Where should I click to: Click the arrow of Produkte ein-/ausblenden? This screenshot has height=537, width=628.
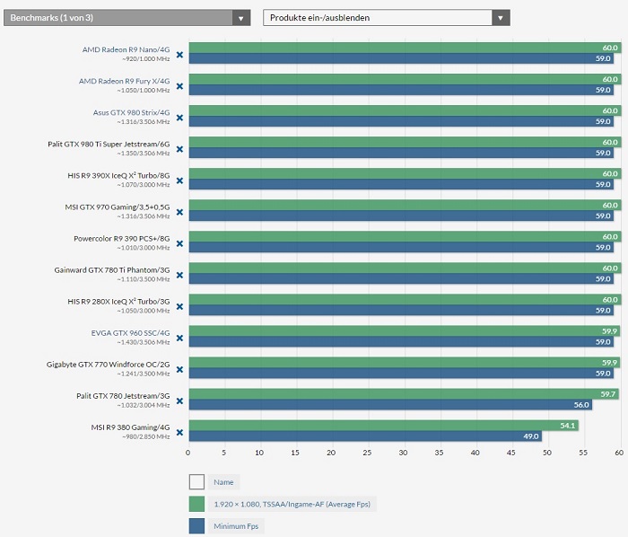pyautogui.click(x=501, y=18)
